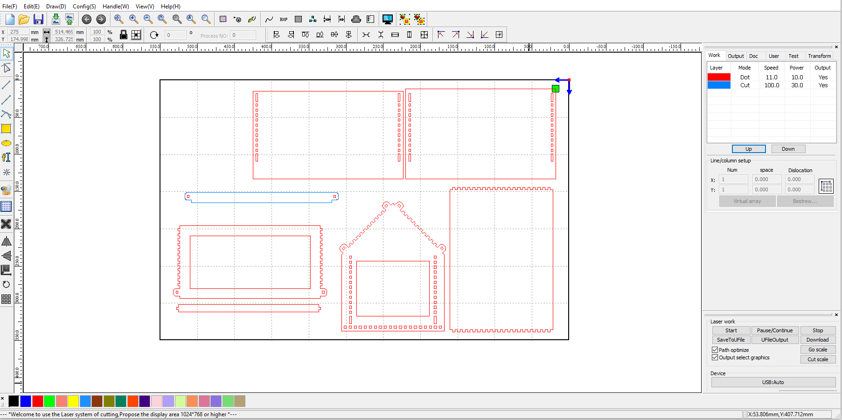The image size is (842, 420).
Task: Toggle Output select graphics checkbox
Action: [715, 357]
